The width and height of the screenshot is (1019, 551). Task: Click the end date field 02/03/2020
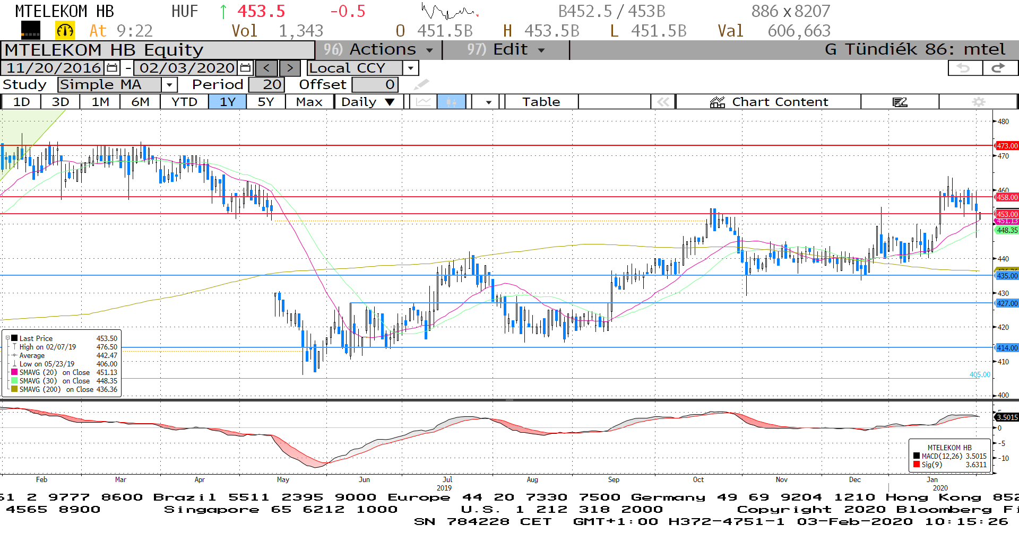(187, 68)
